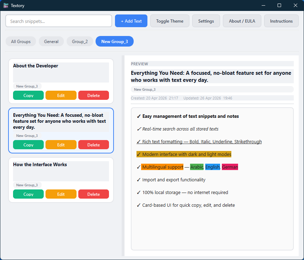The height and width of the screenshot is (260, 304).
Task: Close the Textory window
Action: (x=295, y=5)
